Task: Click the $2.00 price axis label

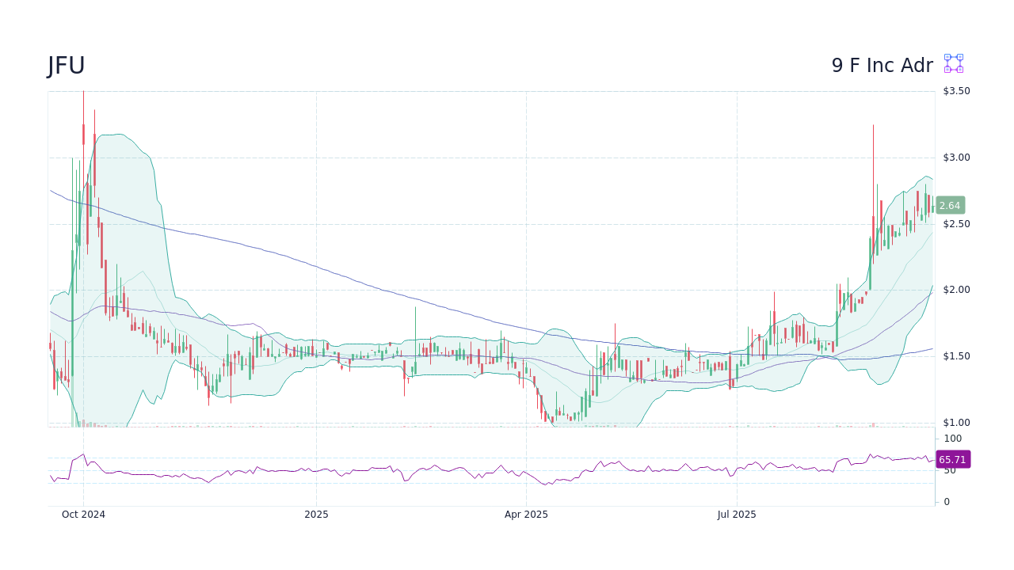Action: tap(956, 290)
